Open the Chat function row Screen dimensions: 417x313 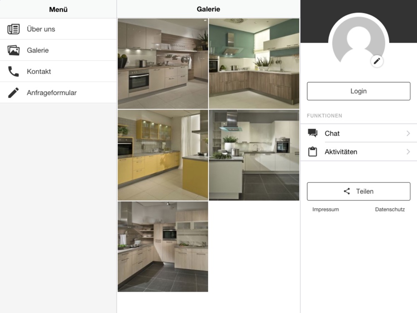click(x=359, y=133)
